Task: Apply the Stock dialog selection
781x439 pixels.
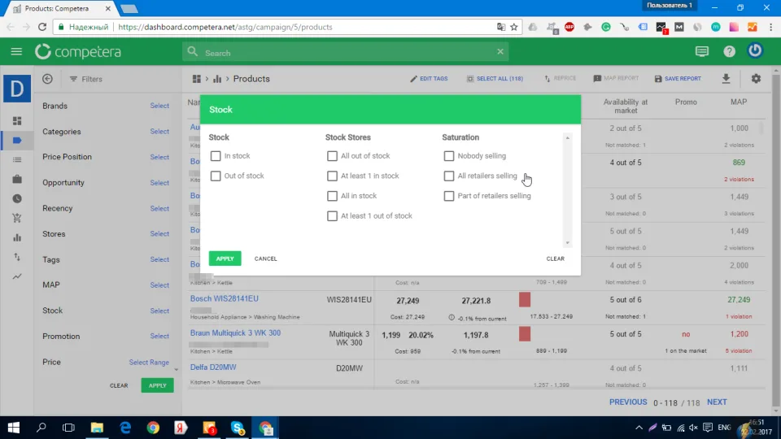Action: [225, 259]
